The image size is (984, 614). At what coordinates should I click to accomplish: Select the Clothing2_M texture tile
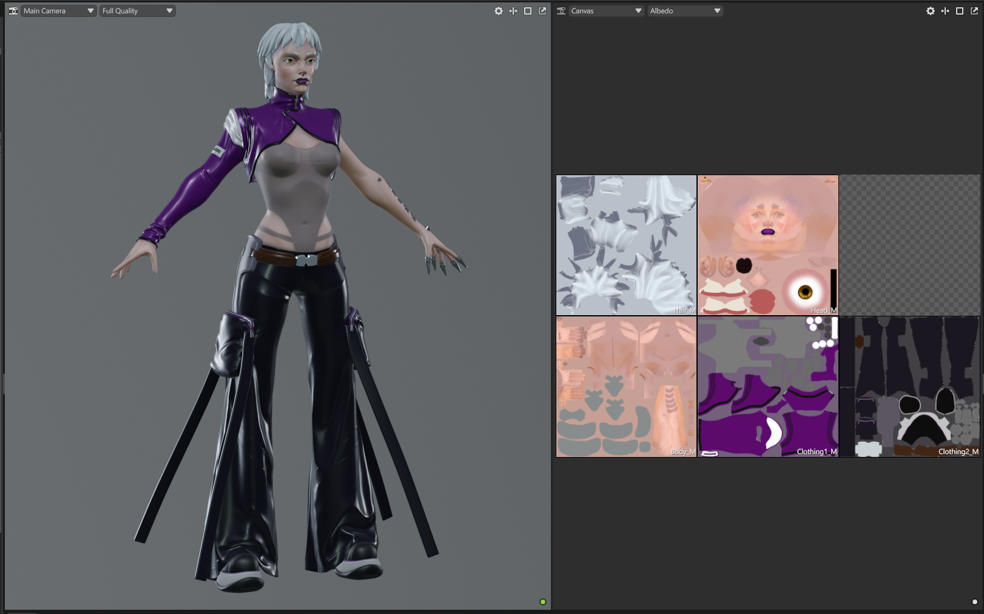[909, 386]
